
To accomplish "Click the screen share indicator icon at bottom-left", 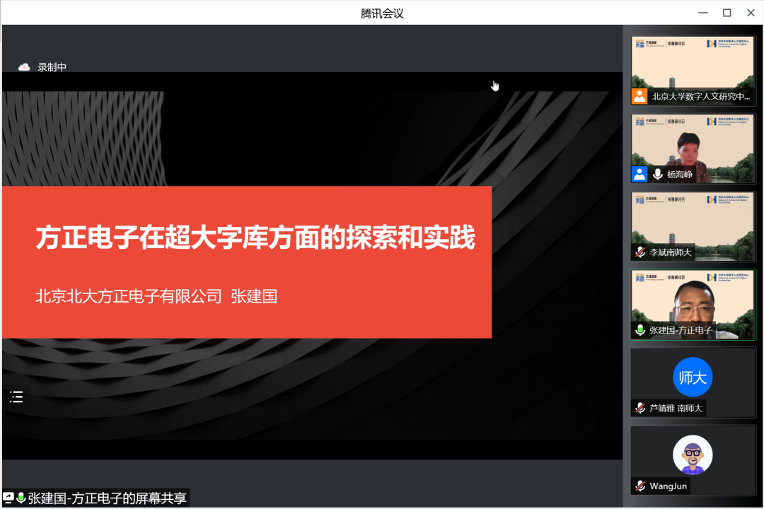I will [8, 498].
